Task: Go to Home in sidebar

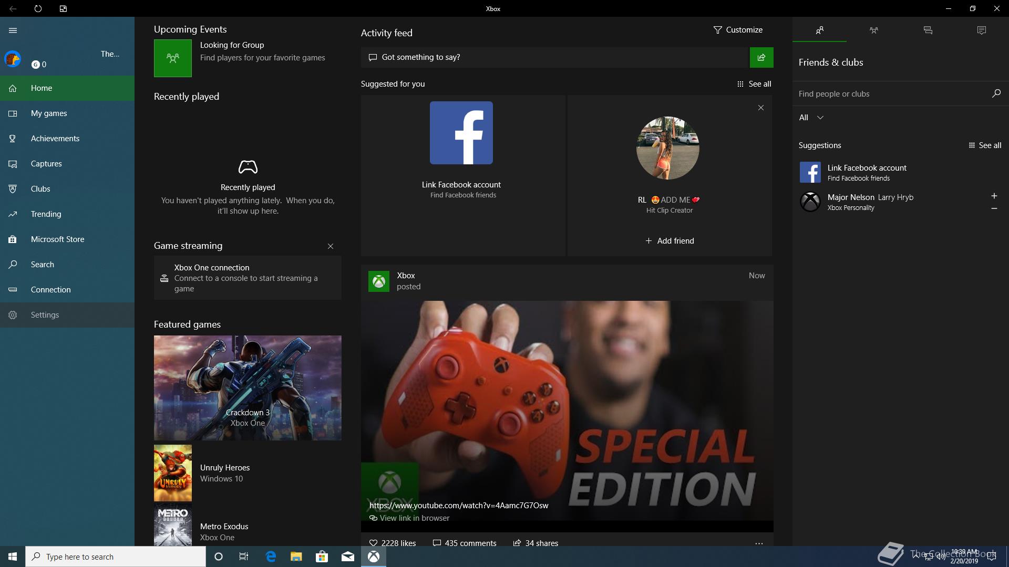Action: click(x=67, y=88)
